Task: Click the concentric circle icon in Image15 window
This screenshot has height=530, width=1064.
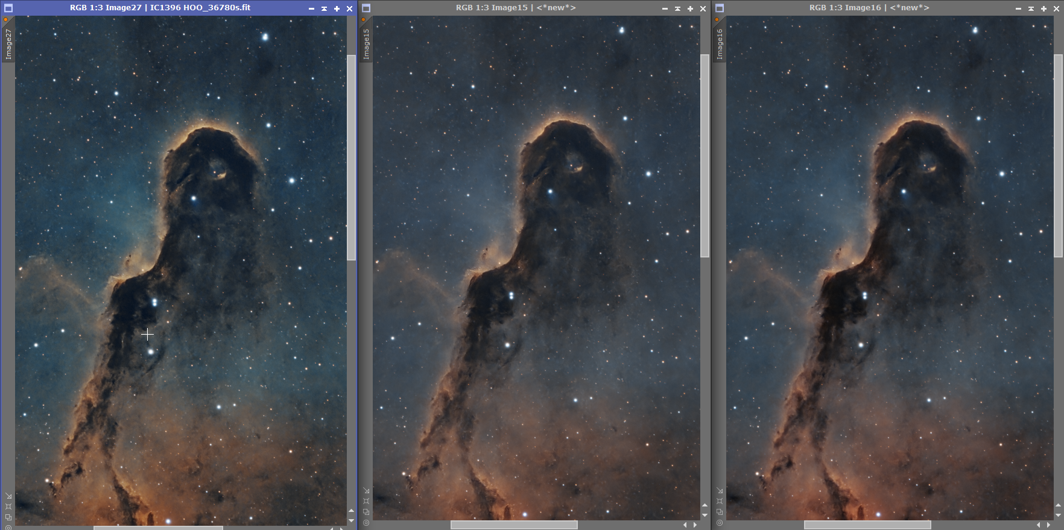Action: (x=366, y=523)
